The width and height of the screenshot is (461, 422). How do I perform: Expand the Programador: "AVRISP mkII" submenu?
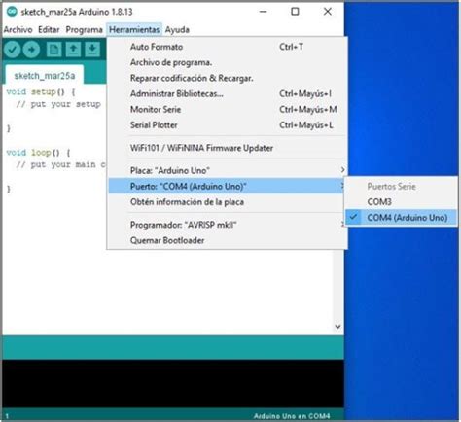(x=227, y=225)
